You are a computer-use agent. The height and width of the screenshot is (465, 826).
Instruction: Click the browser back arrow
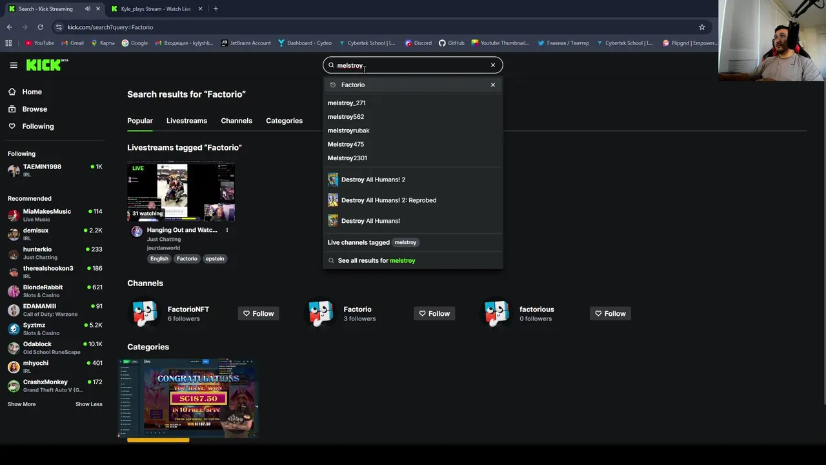click(9, 27)
